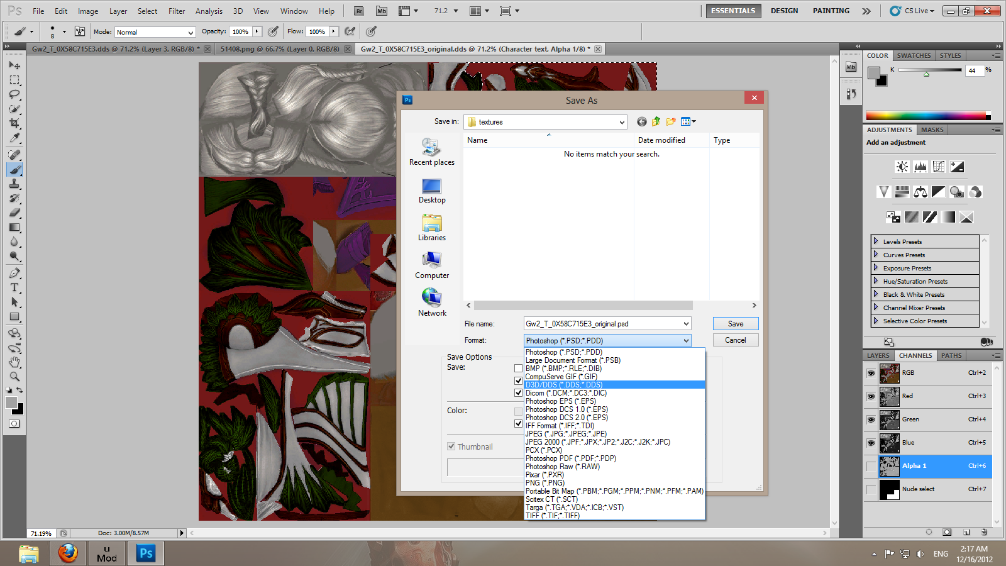Show the Alpha 1 channel
Screen dimensions: 1006x566
[x=871, y=466]
